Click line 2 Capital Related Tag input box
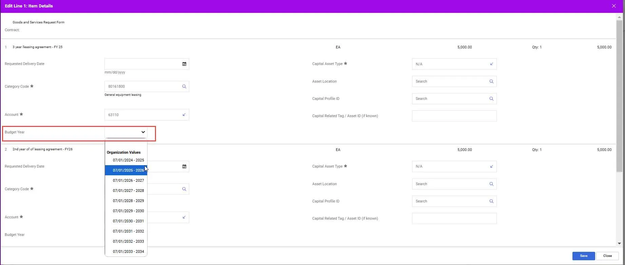This screenshot has height=265, width=625. point(454,219)
